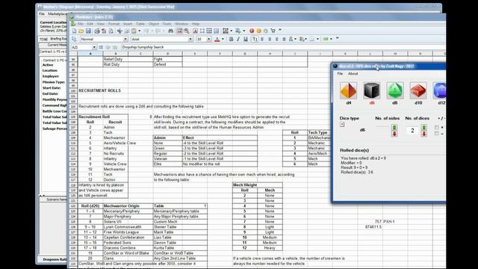Toggle Italic formatting
Viewport: 478px width, 269px height.
tap(238, 39)
